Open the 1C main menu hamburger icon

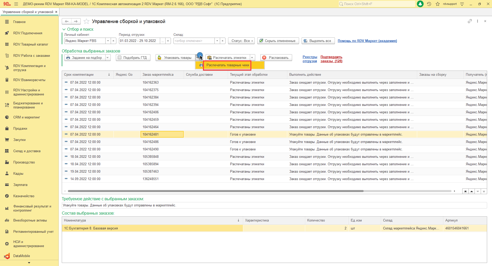(16, 4)
